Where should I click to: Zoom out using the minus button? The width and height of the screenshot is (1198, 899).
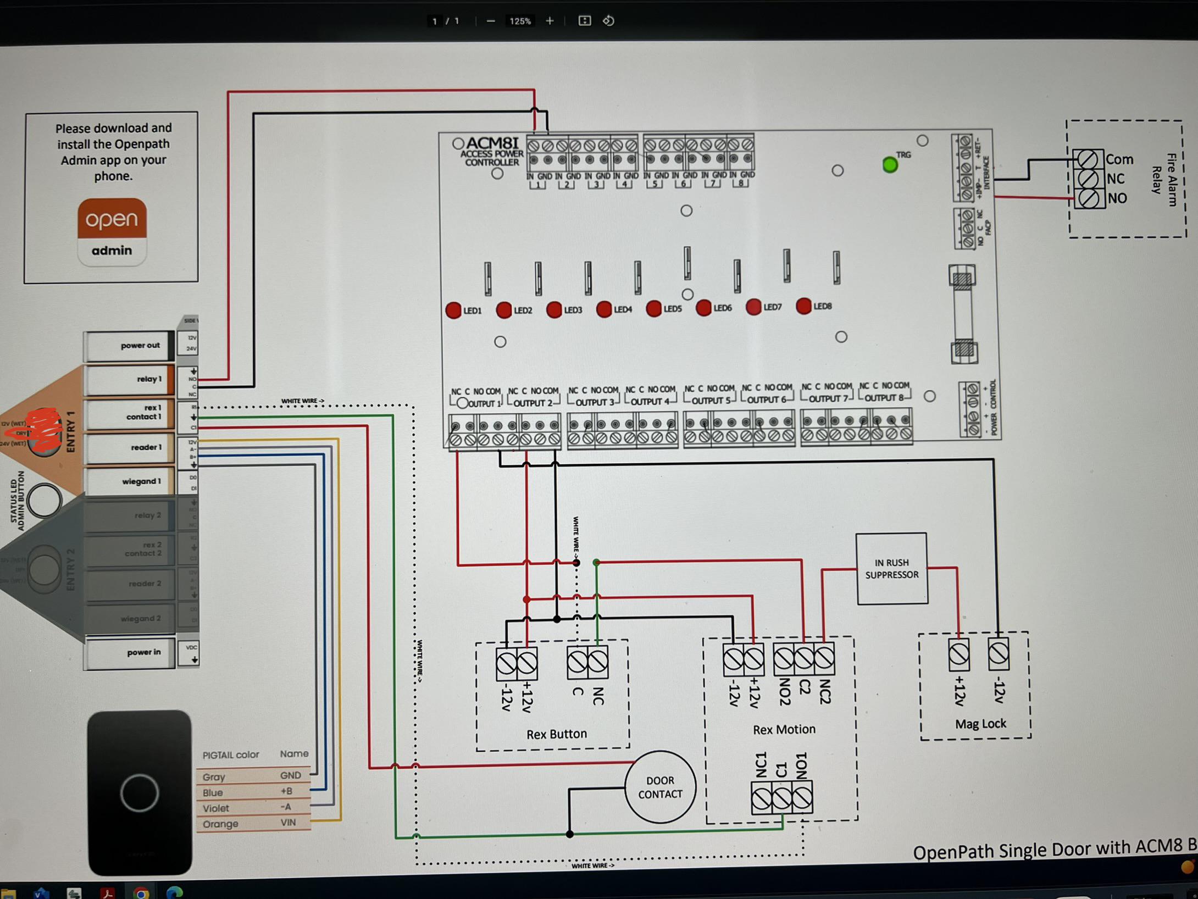tap(490, 20)
